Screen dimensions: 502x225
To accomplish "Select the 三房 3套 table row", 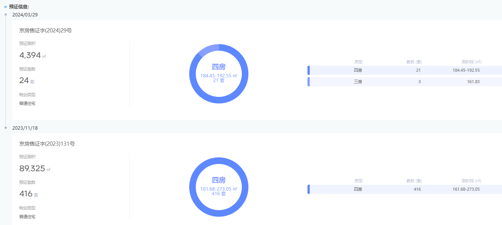I will 404,82.
